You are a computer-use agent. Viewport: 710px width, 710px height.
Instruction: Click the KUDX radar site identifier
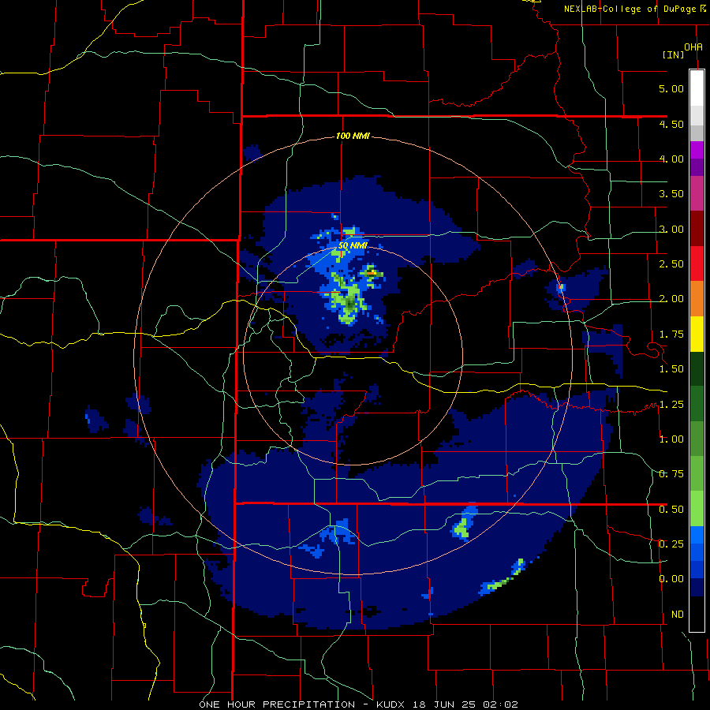[392, 704]
